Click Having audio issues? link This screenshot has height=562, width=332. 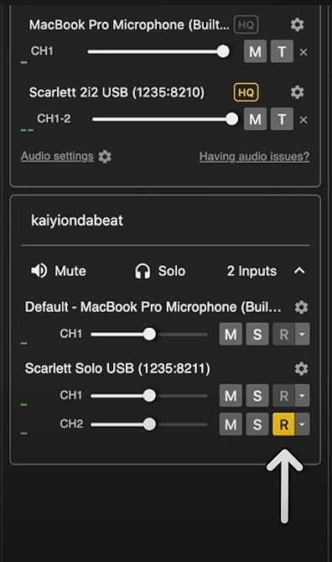click(255, 156)
